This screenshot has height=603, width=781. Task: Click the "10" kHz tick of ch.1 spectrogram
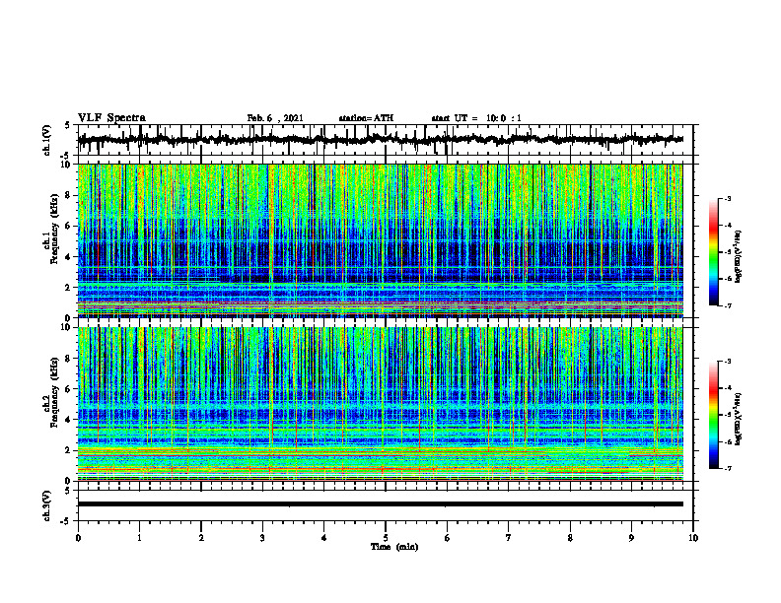point(68,165)
